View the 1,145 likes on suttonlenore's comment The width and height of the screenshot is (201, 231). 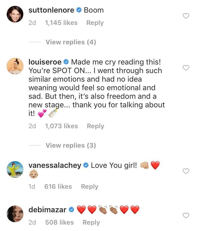pos(61,23)
